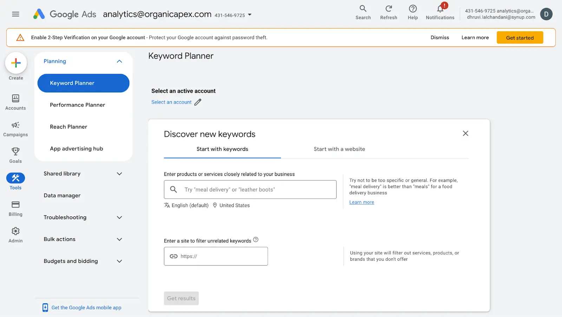Dismiss the 2-Step Verification banner
This screenshot has width=562, height=317.
click(440, 38)
